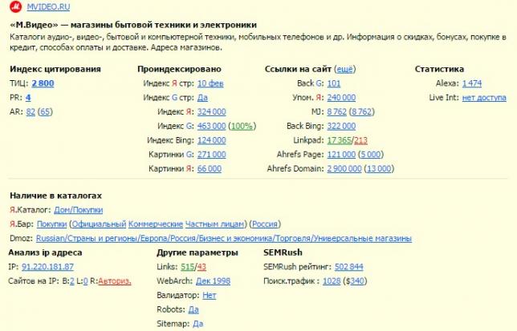Open Yandex index count 324 000
The height and width of the screenshot is (331, 517).
212,112
